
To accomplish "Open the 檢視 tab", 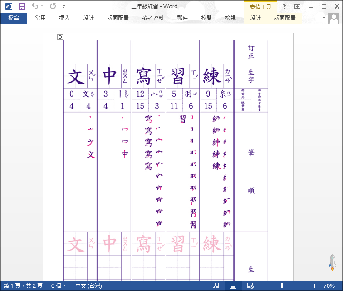I will 230,18.
